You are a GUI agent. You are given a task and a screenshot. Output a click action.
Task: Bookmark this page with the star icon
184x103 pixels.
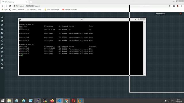click(x=169, y=6)
